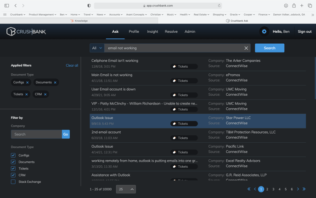Viewport: 316px width, 198px height.
Task: Click Tickets tag on Cellphone Email row
Action: pyautogui.click(x=184, y=66)
